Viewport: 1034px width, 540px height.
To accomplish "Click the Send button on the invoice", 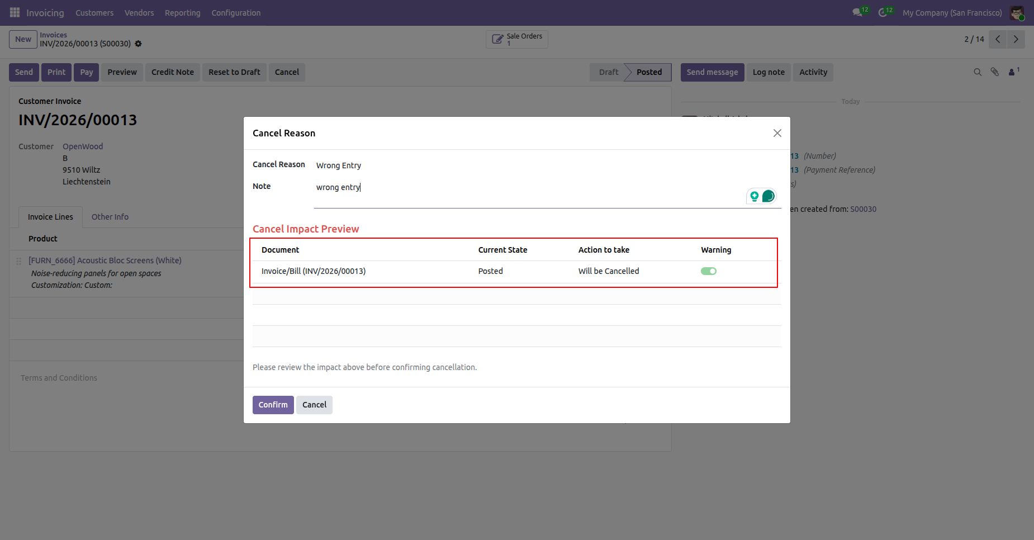I will (24, 72).
